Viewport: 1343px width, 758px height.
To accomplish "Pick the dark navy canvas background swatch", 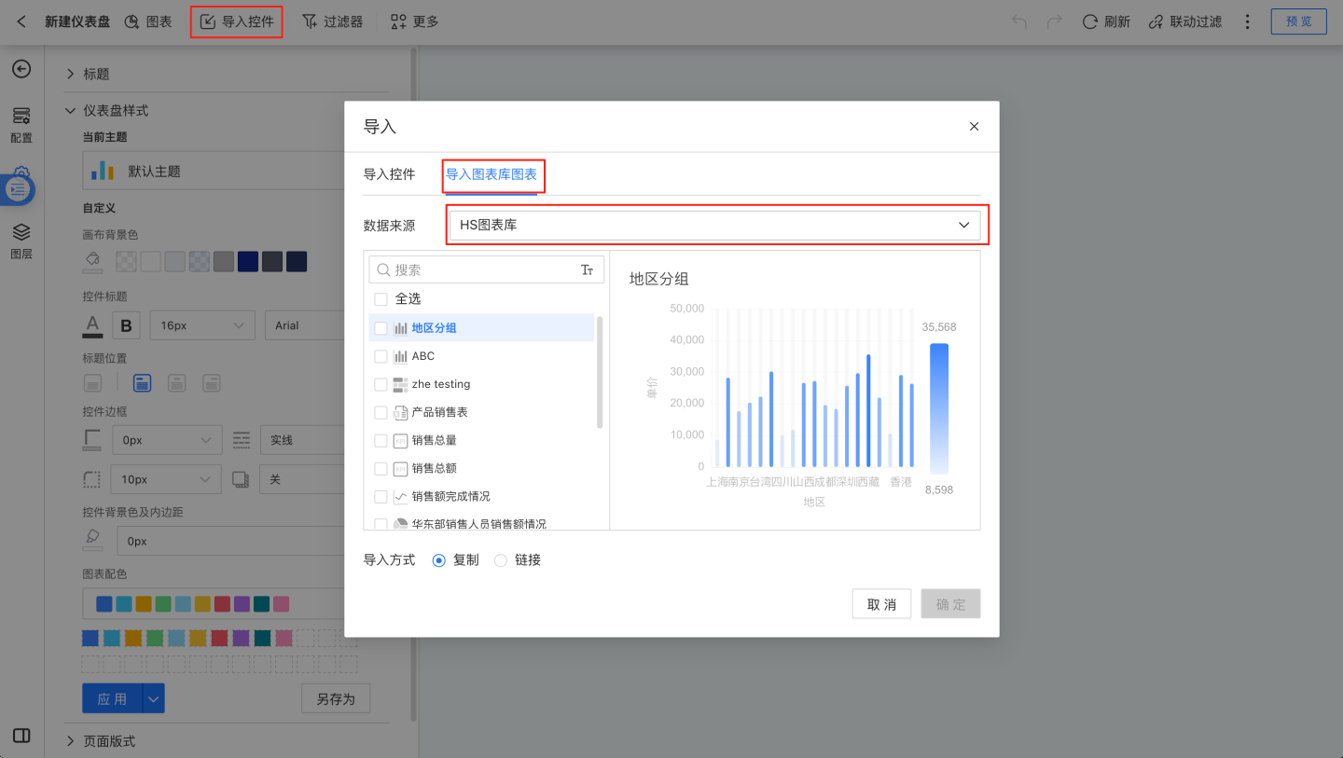I will [247, 261].
